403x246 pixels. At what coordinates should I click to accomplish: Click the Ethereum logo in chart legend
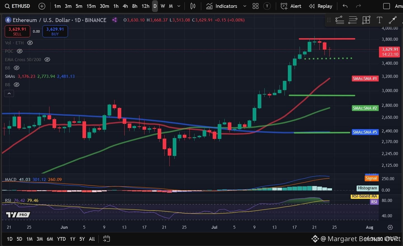coord(8,20)
